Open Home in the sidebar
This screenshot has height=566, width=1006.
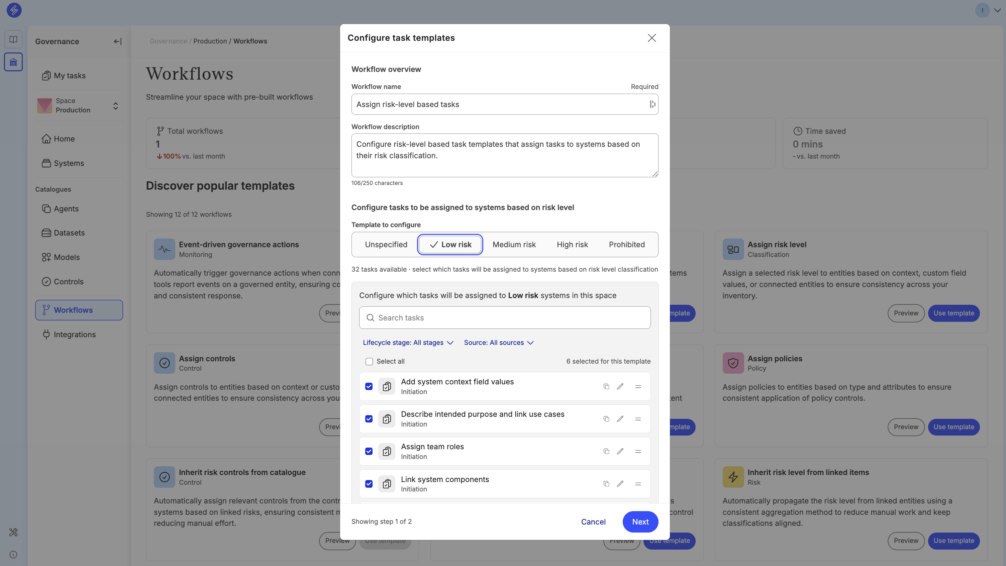coord(79,139)
